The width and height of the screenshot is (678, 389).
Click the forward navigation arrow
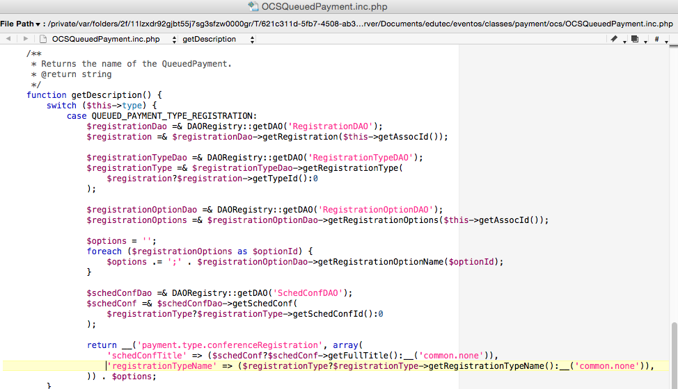click(26, 39)
